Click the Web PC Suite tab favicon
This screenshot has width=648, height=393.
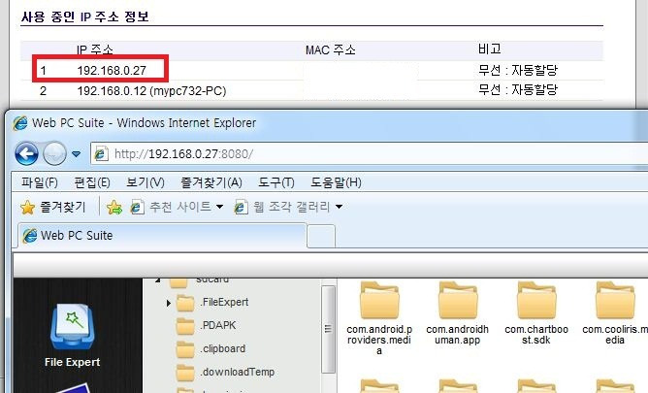coord(30,236)
